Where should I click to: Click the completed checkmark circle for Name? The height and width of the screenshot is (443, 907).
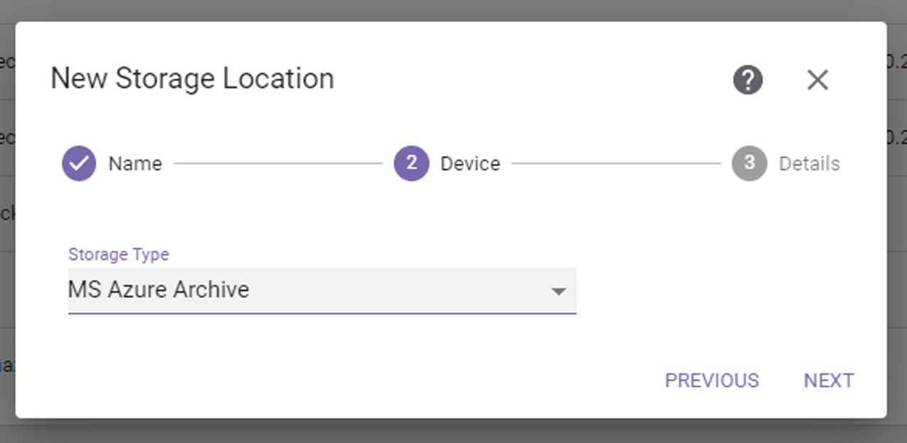click(79, 164)
